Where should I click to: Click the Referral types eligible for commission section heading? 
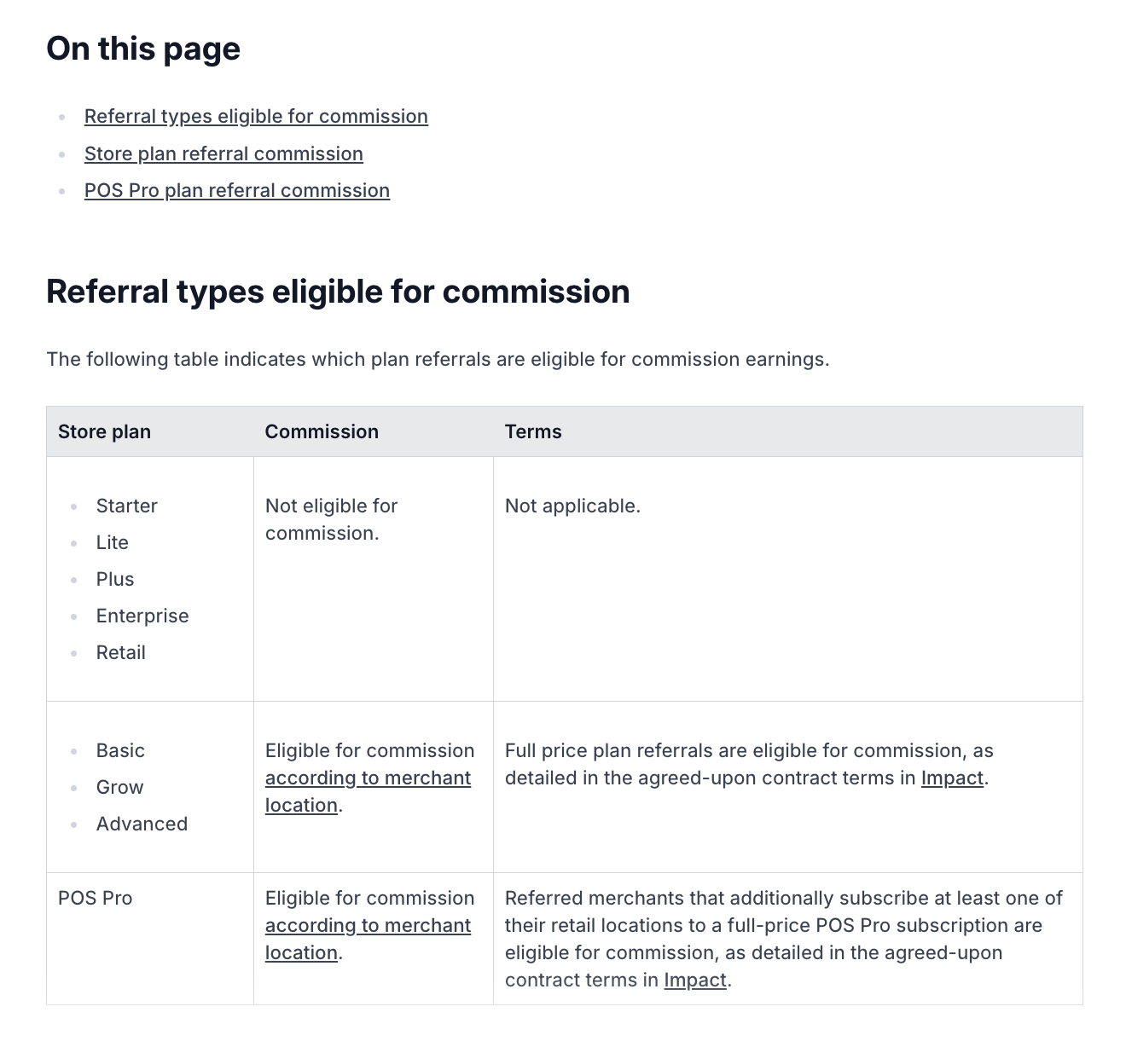338,292
